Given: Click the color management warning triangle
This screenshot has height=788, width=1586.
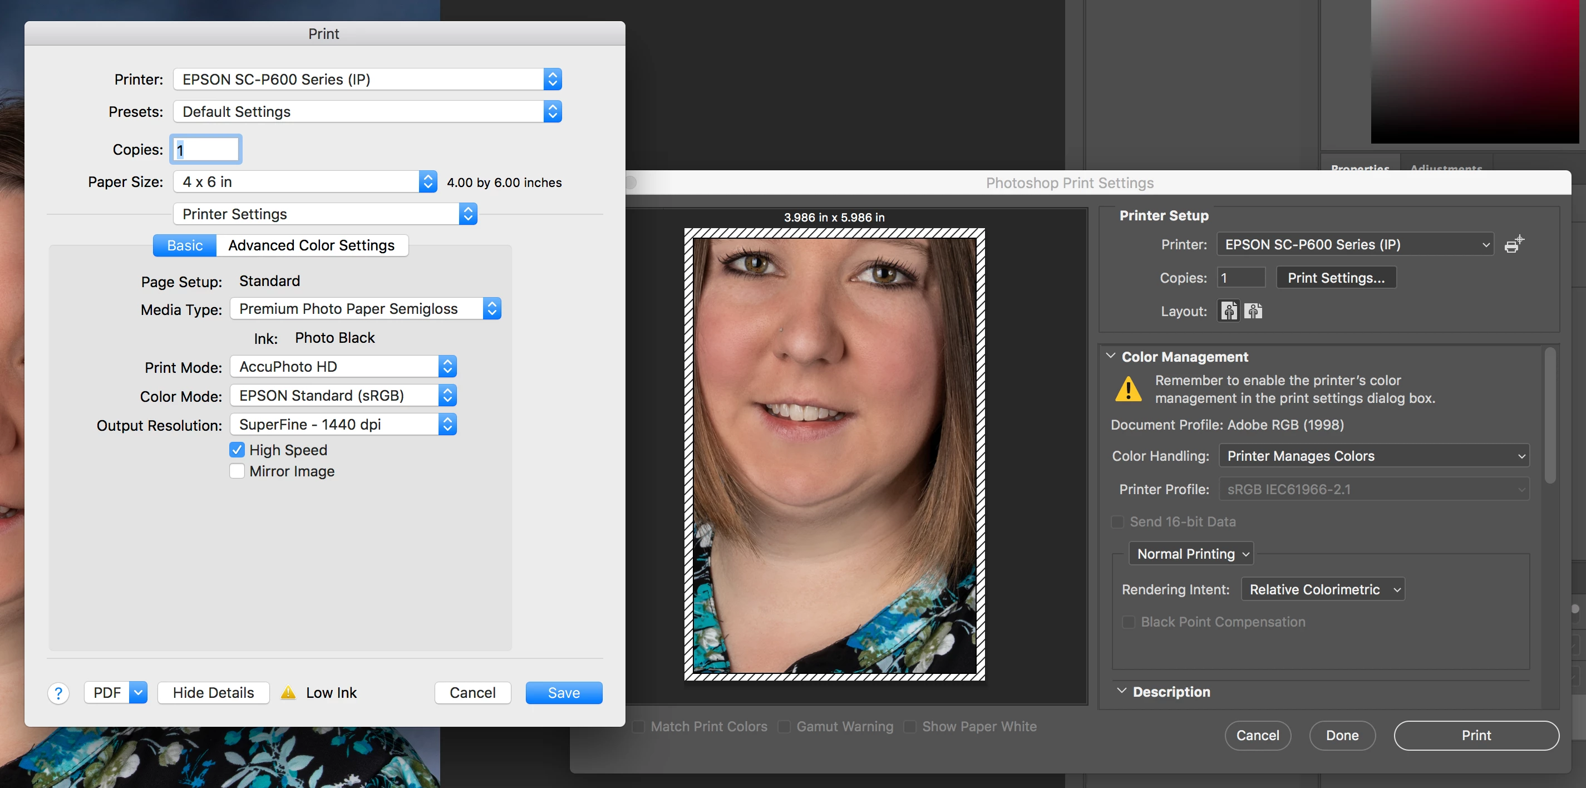Looking at the screenshot, I should (x=1128, y=390).
